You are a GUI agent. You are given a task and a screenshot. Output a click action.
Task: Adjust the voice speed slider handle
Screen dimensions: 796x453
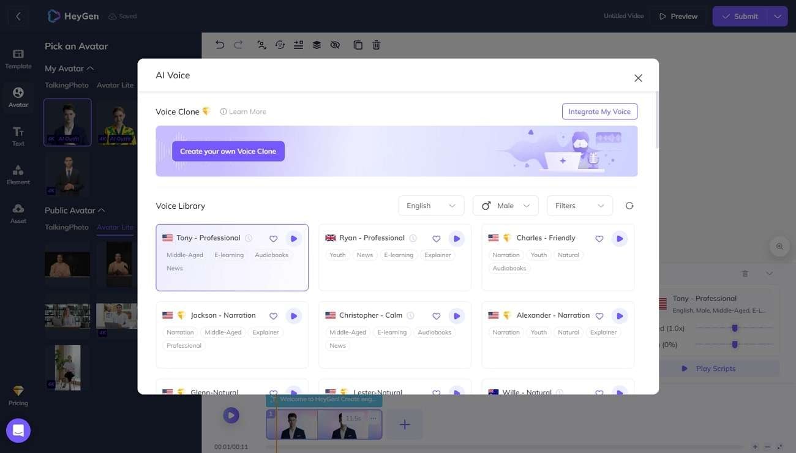735,328
